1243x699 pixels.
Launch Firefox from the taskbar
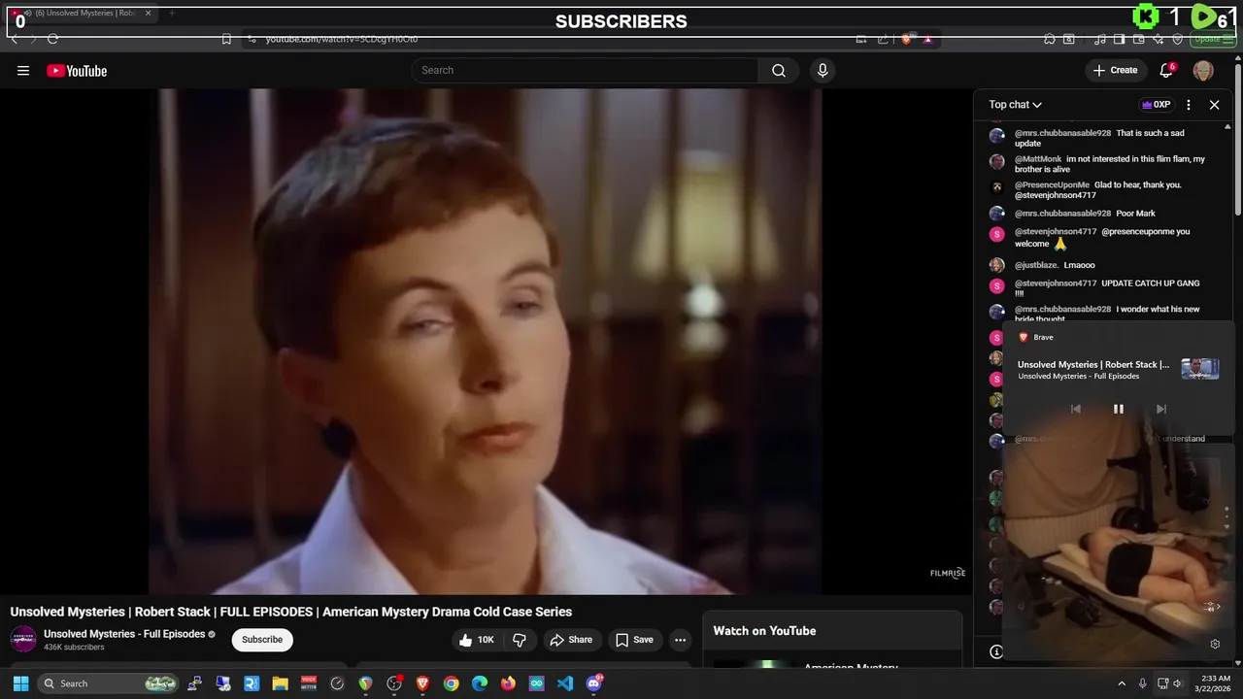point(508,683)
